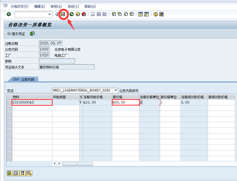Click the 显示凭证 button
Screen dimensions: 237x181
pos(16,34)
